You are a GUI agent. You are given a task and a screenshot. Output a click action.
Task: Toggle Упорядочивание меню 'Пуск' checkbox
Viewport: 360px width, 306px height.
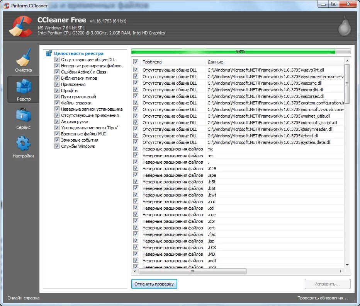57,128
